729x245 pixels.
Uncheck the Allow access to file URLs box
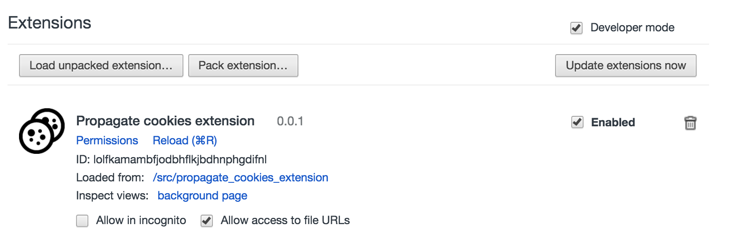click(207, 221)
